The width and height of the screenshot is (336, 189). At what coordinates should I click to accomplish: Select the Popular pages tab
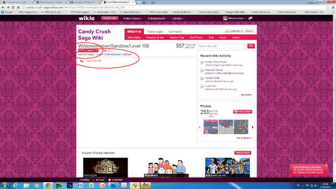(x=155, y=31)
